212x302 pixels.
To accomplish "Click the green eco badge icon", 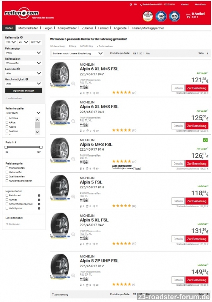I will coord(206,140).
